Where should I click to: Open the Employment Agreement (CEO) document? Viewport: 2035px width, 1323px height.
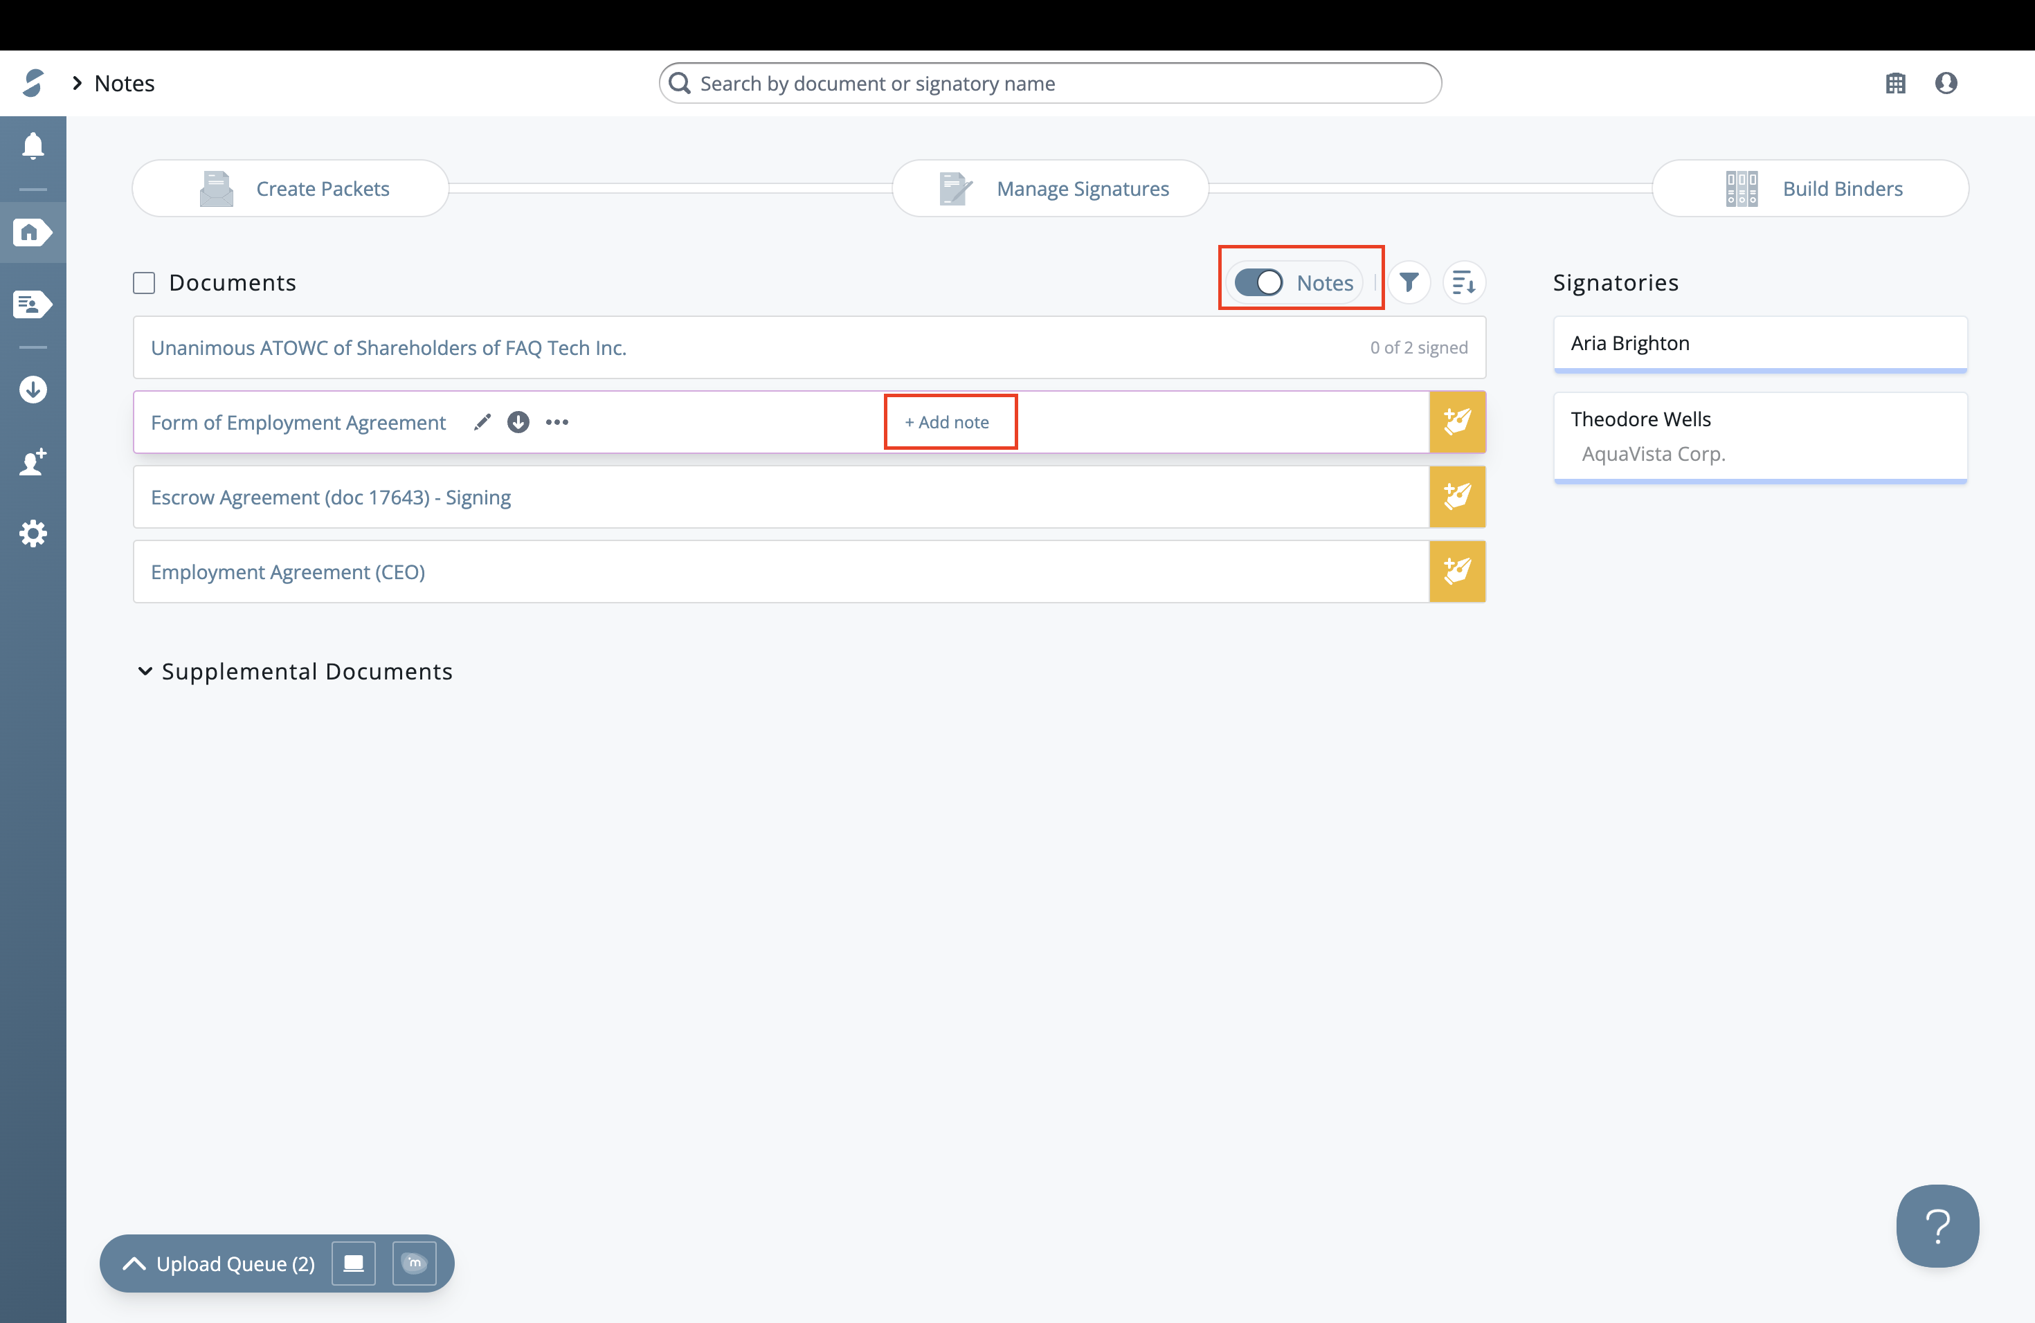(288, 572)
